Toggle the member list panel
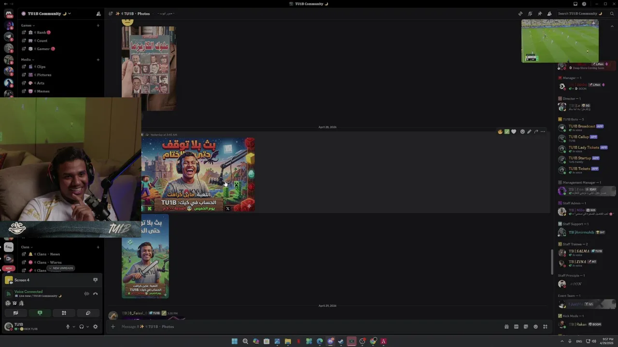Image resolution: width=618 pixels, height=347 pixels. point(549,13)
